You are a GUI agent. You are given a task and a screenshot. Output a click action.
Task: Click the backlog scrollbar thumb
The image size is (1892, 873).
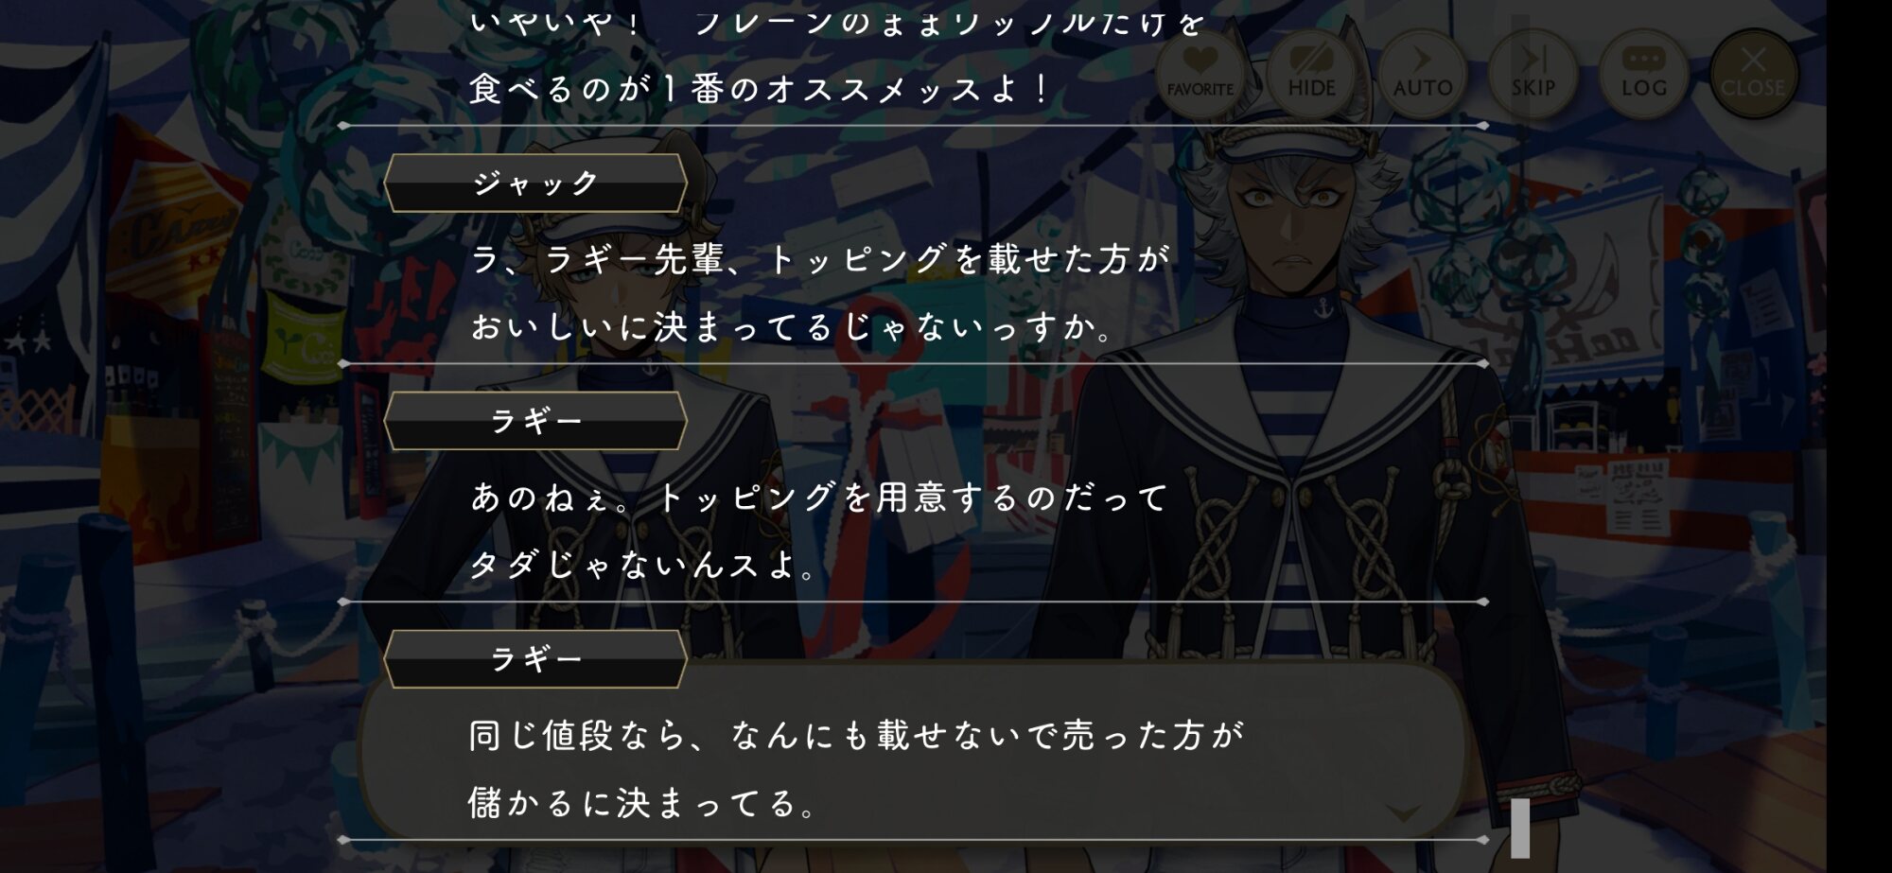[x=1520, y=829]
